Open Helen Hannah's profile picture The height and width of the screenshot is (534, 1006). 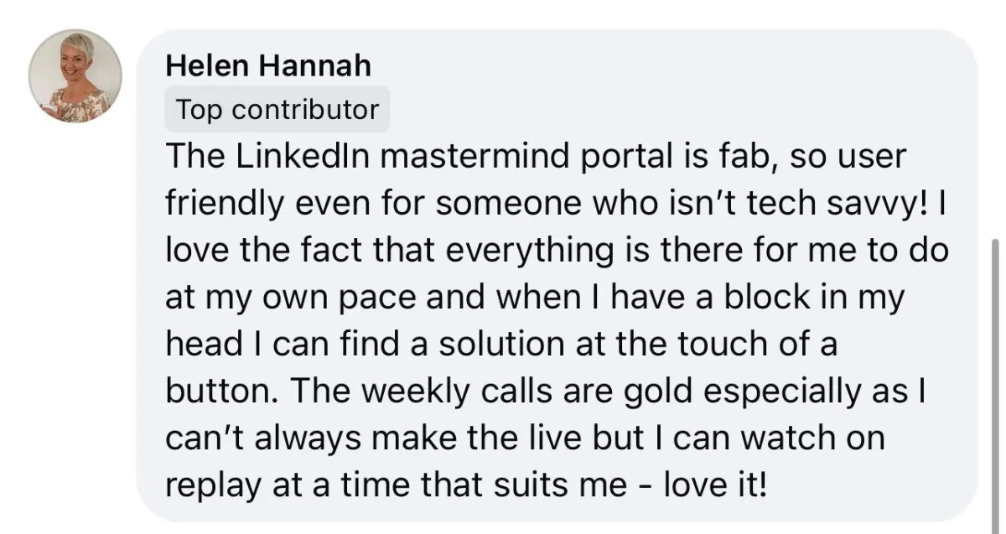(76, 77)
